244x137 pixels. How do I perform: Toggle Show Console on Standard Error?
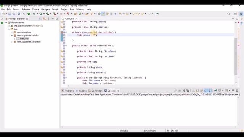coord(210,91)
